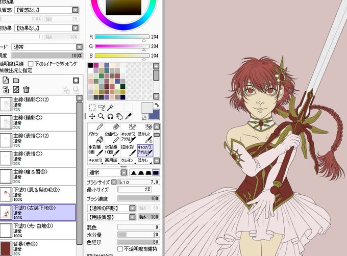Transfer the layer down with the arrow icon
The width and height of the screenshot is (347, 256).
[x=6, y=90]
